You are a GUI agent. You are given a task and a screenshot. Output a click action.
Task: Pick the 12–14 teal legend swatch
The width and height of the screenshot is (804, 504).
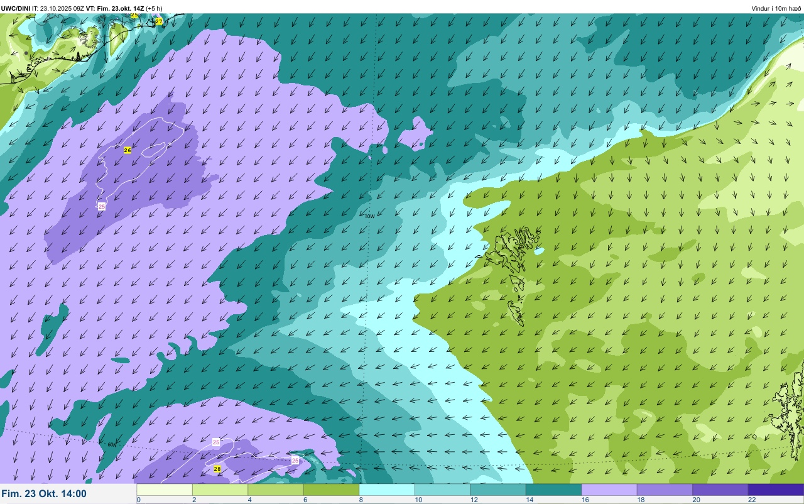(x=498, y=490)
